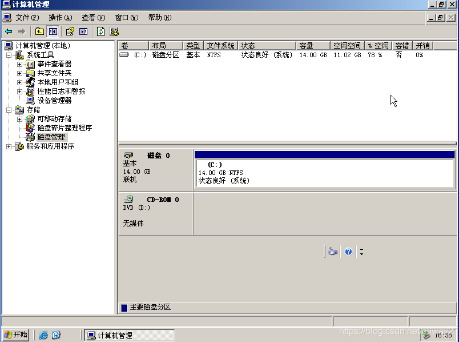
Task: Click the blue Help question mark icon
Action: point(348,251)
